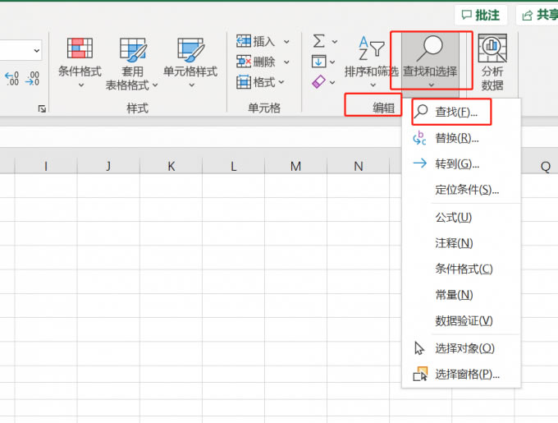Choose Replace (替换) in the dropdown menu

(x=457, y=138)
